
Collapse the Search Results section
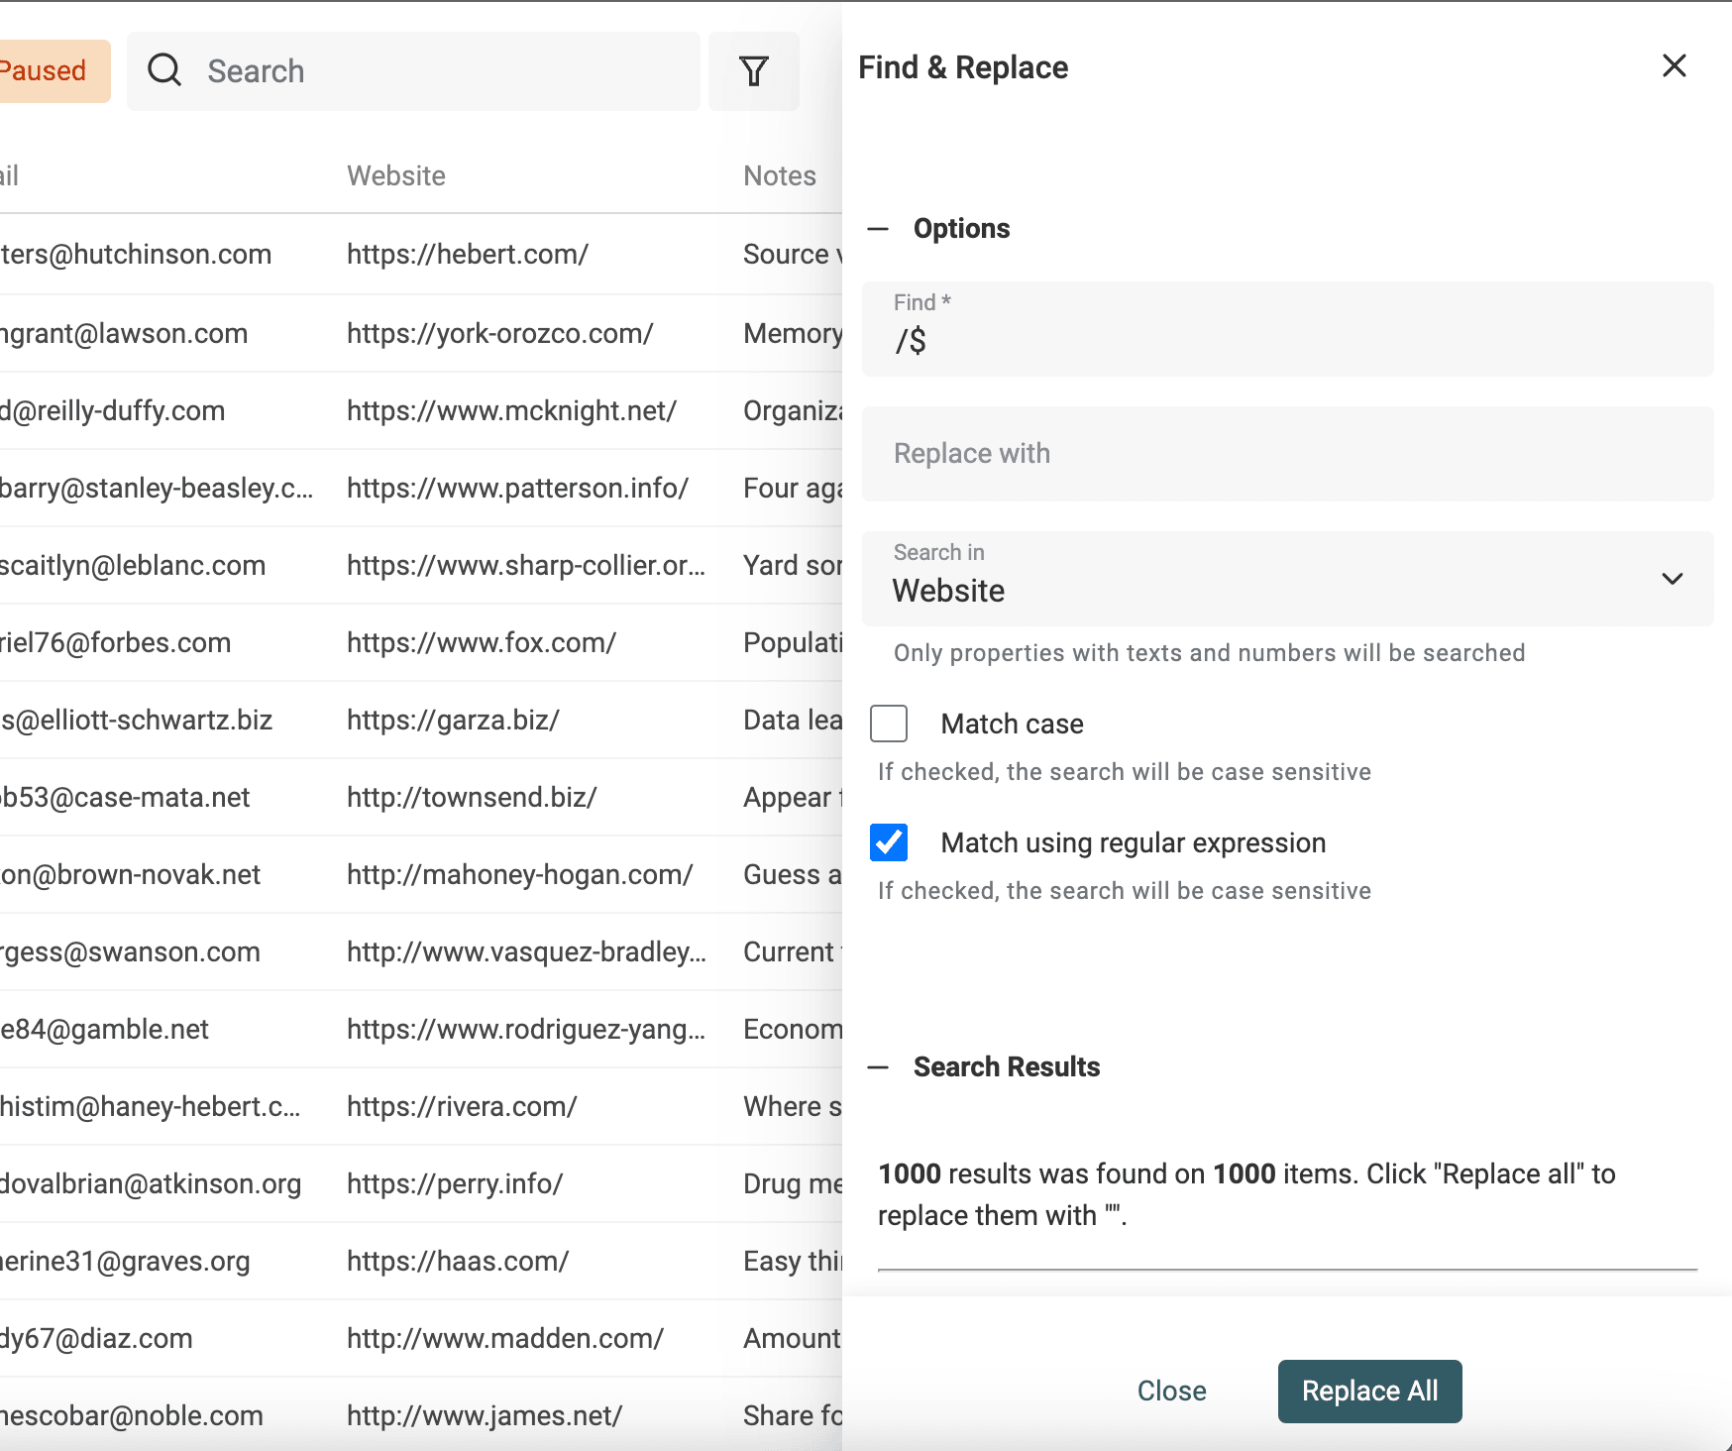pyautogui.click(x=878, y=1067)
